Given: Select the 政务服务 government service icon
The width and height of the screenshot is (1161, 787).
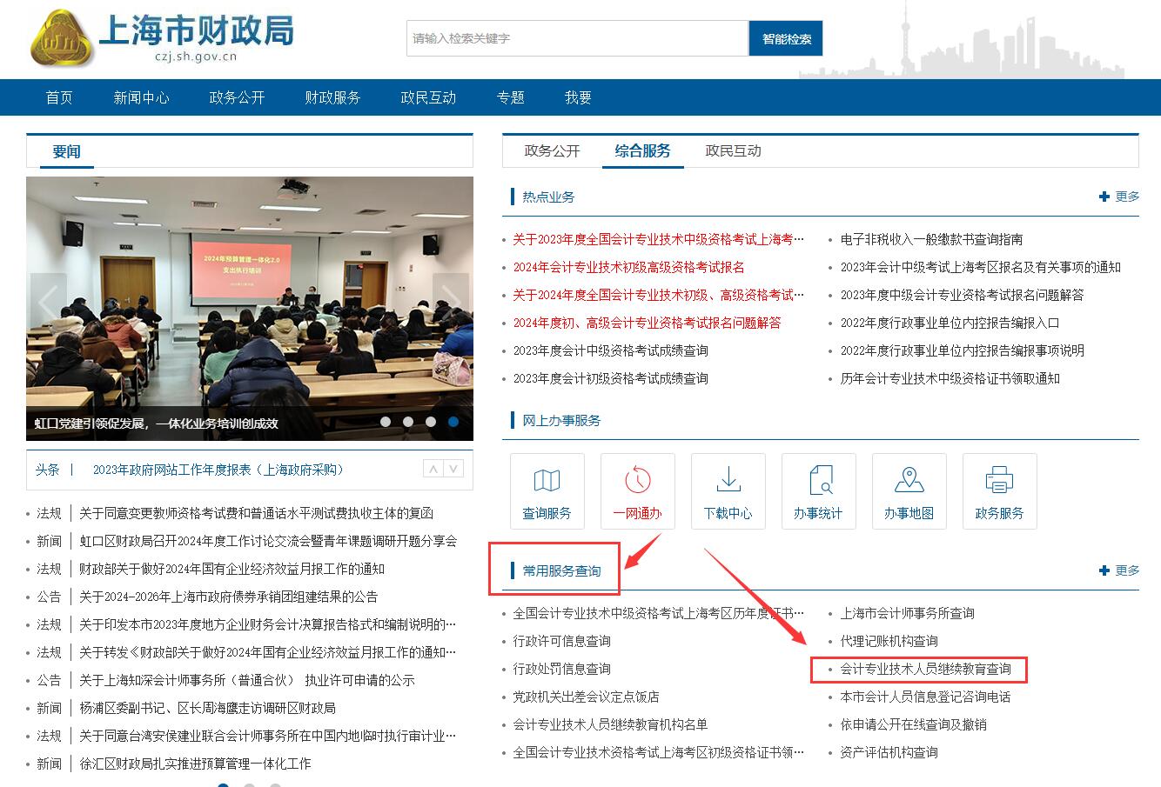Looking at the screenshot, I should (999, 490).
